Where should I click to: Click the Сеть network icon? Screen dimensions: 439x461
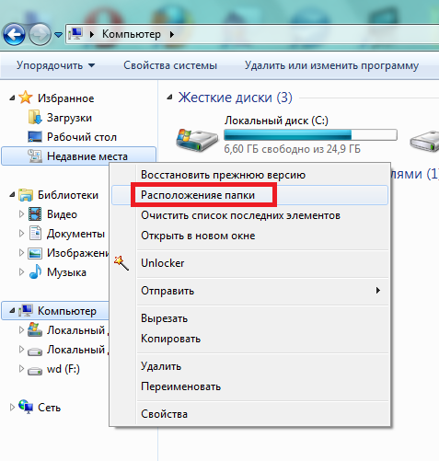click(26, 407)
